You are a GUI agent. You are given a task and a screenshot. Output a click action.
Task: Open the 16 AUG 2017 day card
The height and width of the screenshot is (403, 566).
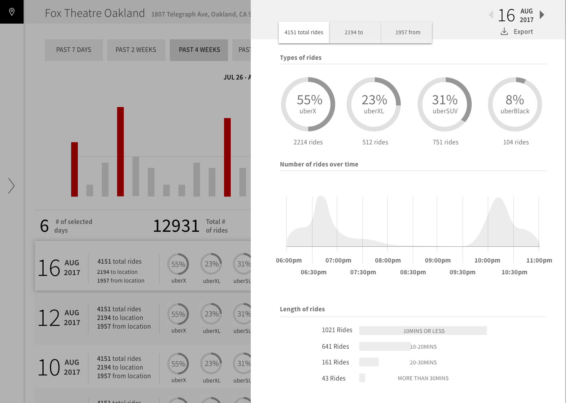tap(143, 266)
